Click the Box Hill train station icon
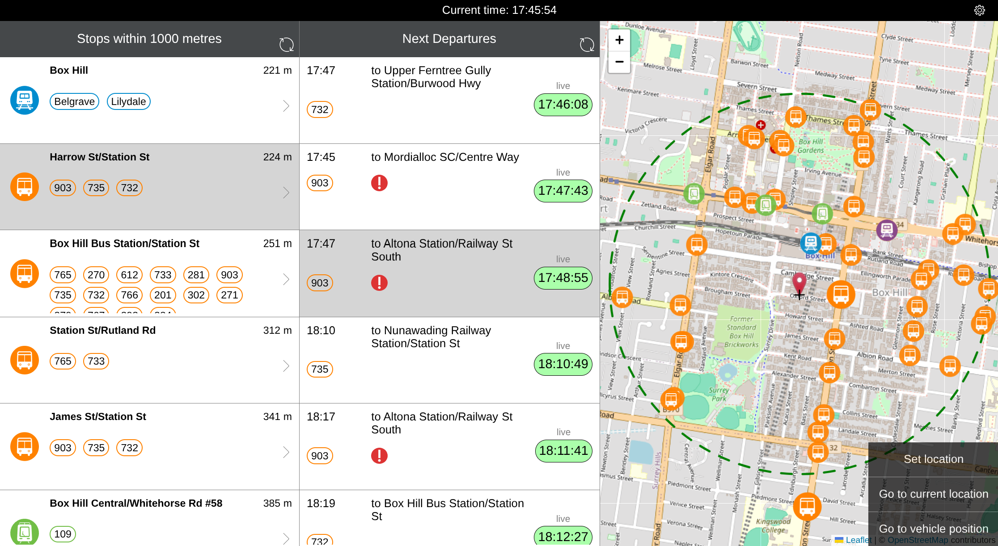 [x=25, y=101]
